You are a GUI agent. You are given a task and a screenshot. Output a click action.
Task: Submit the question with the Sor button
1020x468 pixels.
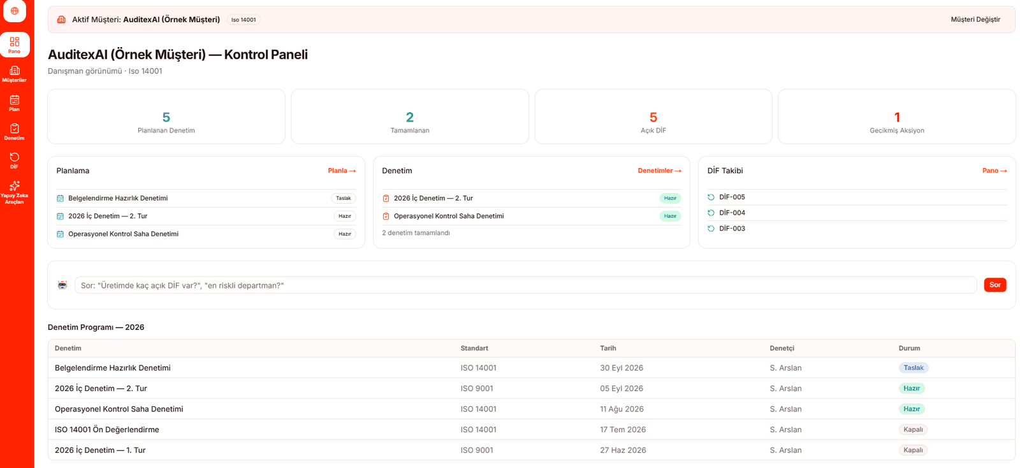[995, 285]
